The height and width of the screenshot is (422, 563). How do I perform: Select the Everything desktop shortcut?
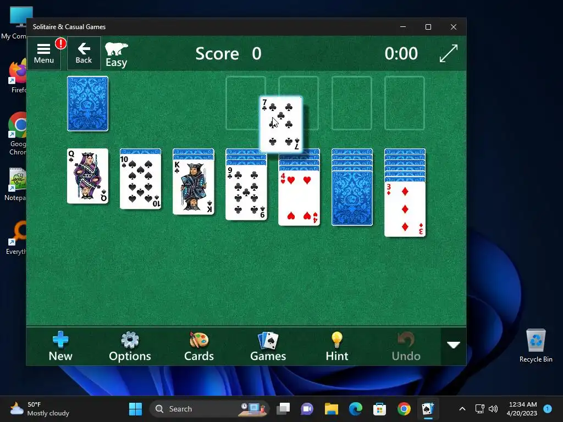pyautogui.click(x=16, y=238)
